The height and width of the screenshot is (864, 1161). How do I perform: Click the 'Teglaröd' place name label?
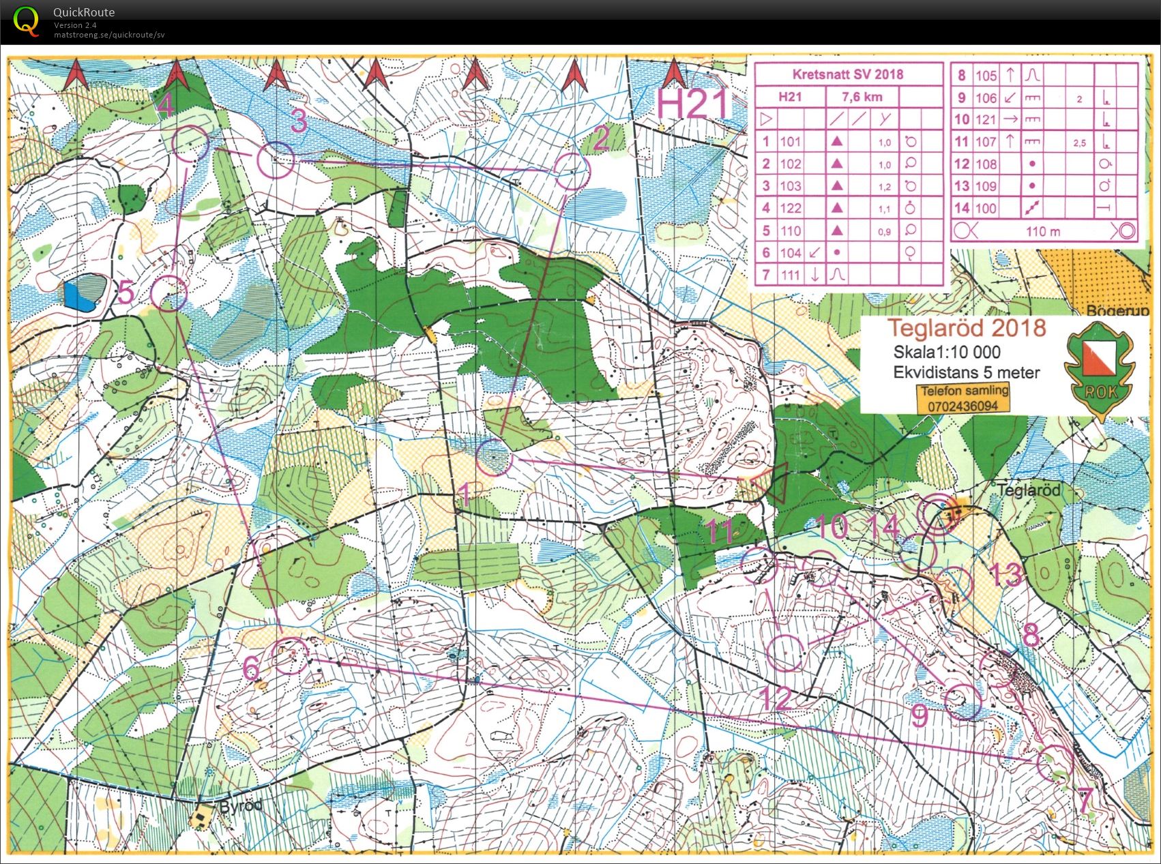tap(1029, 490)
